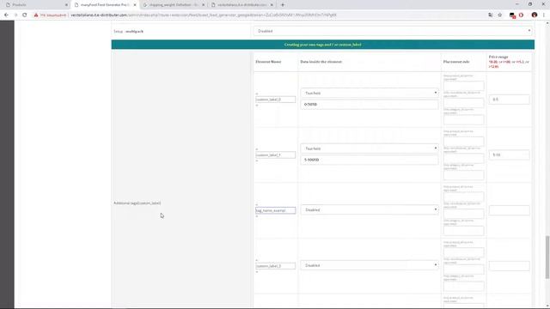This screenshot has width=550, height=309.
Task: Open the Disabled dropdown for tag_name_example row
Action: [x=370, y=209]
